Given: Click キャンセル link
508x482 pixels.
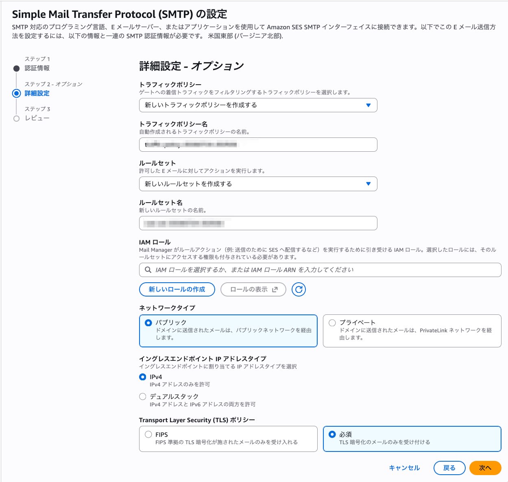Looking at the screenshot, I should click(x=404, y=468).
